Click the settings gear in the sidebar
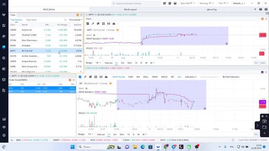The width and height of the screenshot is (269, 151). (4, 135)
